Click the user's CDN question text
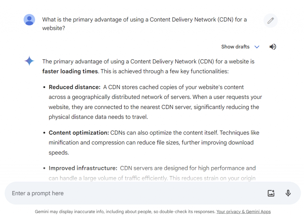304x218 pixels. coord(144,20)
